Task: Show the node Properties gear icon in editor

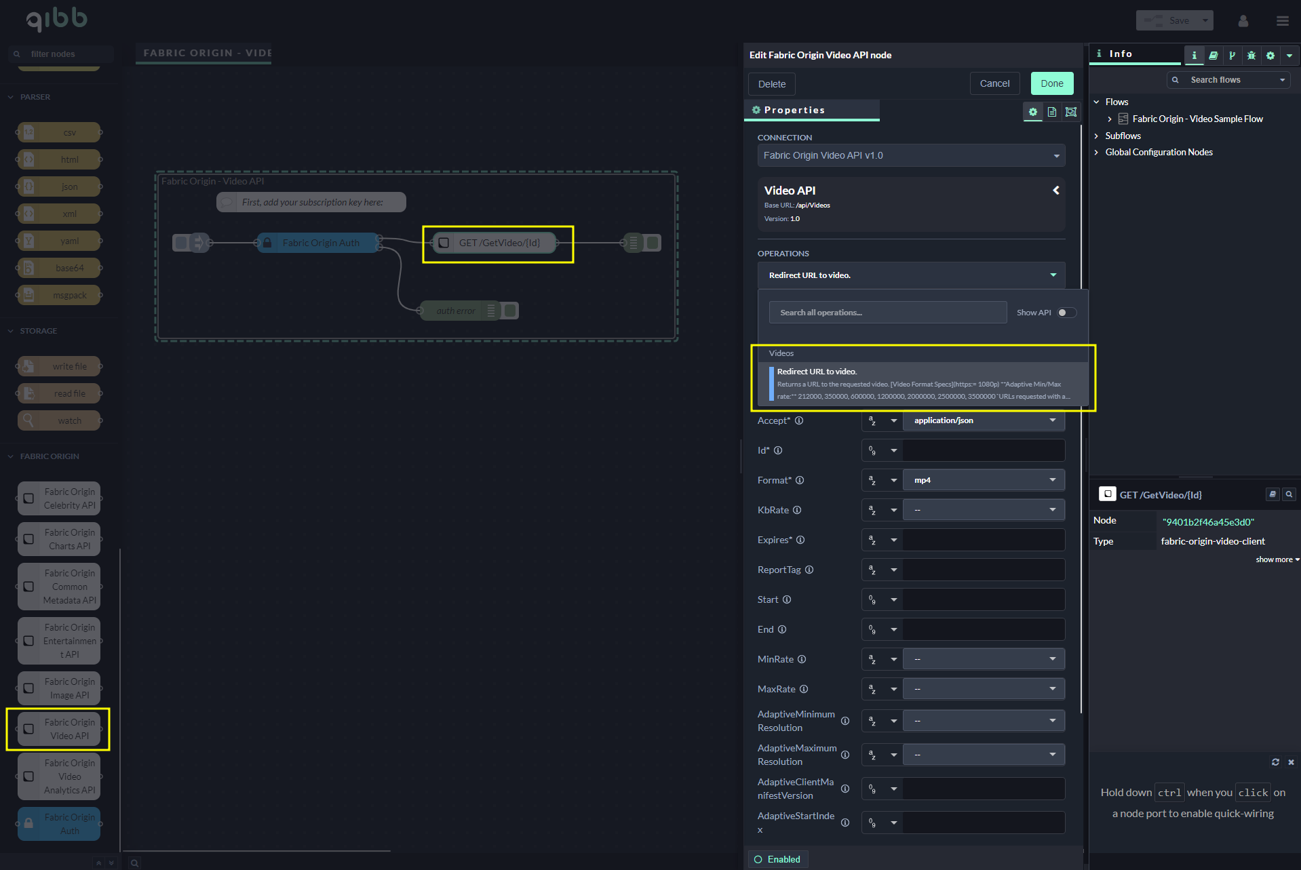Action: pyautogui.click(x=1033, y=112)
